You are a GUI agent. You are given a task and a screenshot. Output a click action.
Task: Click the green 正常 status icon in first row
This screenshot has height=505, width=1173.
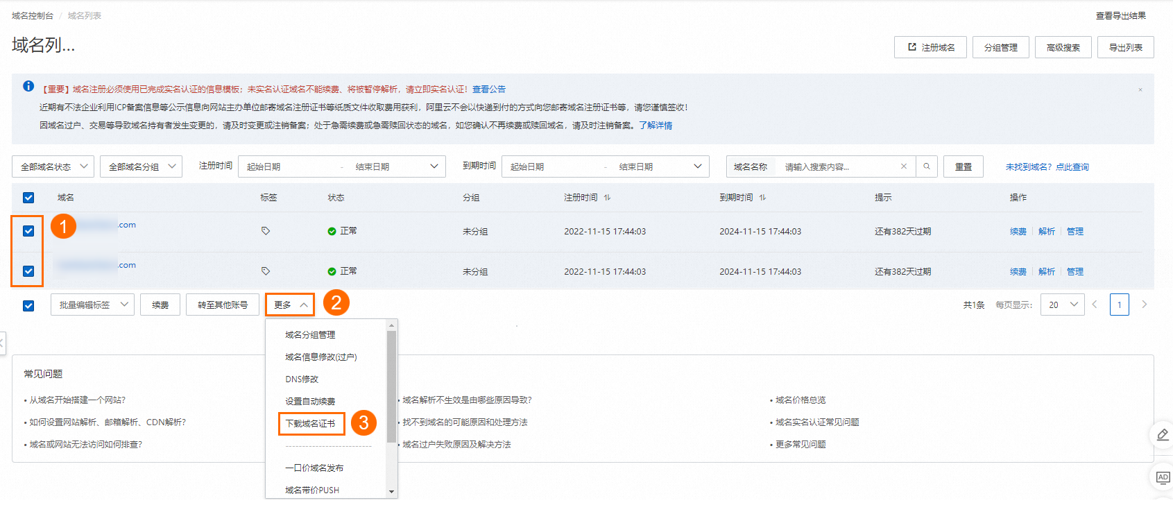click(x=332, y=231)
